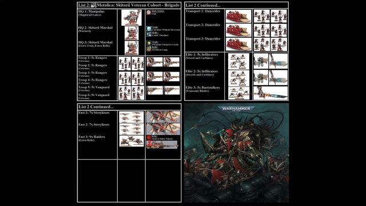Click the 'Troop 1: 5x Rangers' entry
The height and width of the screenshot is (206, 366).
click(93, 58)
